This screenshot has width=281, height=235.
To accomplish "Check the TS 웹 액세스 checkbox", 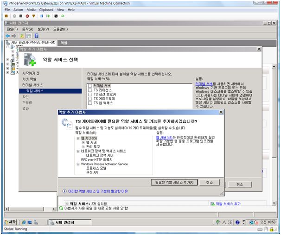I will 90,103.
